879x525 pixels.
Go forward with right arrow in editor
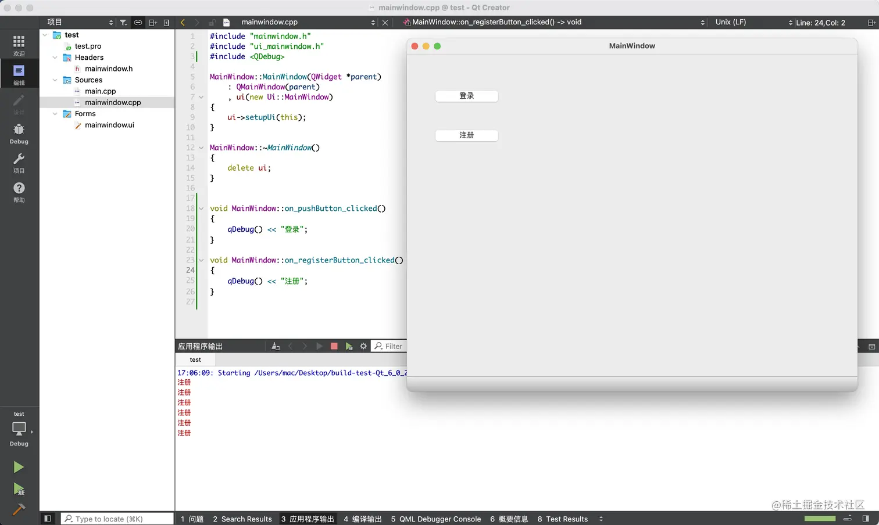(197, 22)
